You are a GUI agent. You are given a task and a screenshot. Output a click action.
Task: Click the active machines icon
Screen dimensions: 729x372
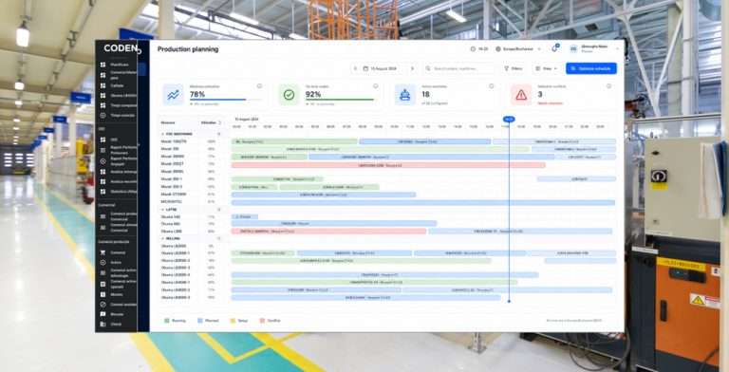(405, 95)
